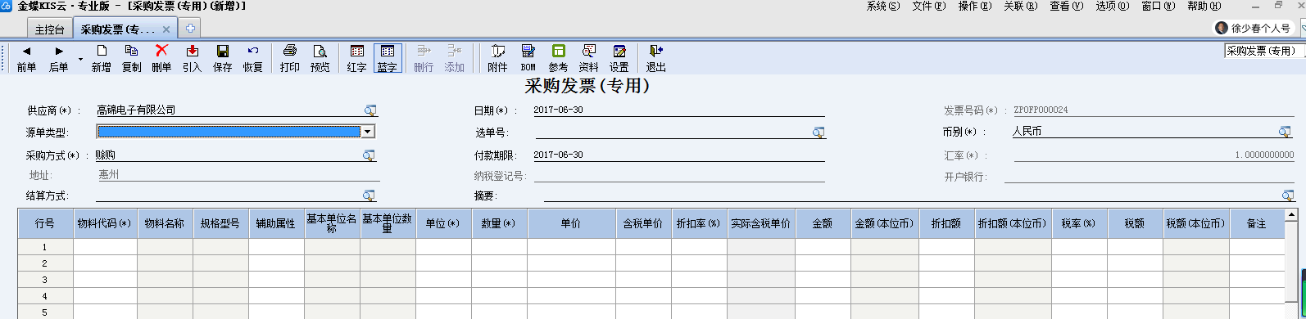This screenshot has height=319, width=1306.
Task: Open 设置 settings toolbar icon
Action: tap(619, 58)
